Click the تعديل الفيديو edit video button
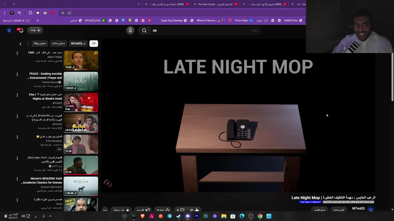The height and width of the screenshot is (221, 394). (x=320, y=210)
